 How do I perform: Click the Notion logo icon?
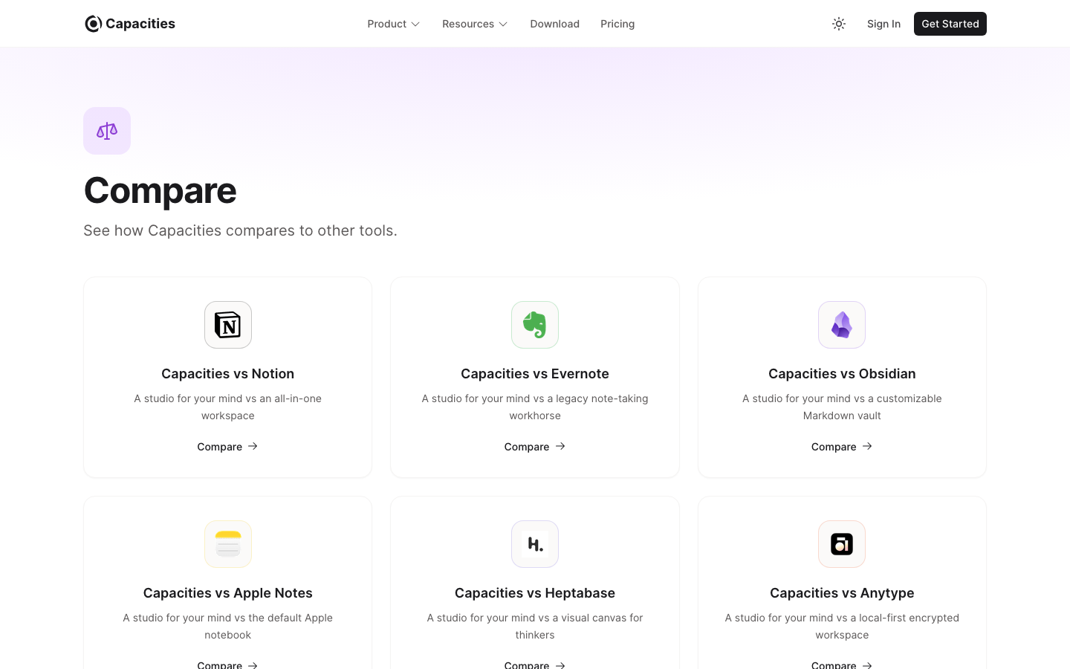point(228,325)
